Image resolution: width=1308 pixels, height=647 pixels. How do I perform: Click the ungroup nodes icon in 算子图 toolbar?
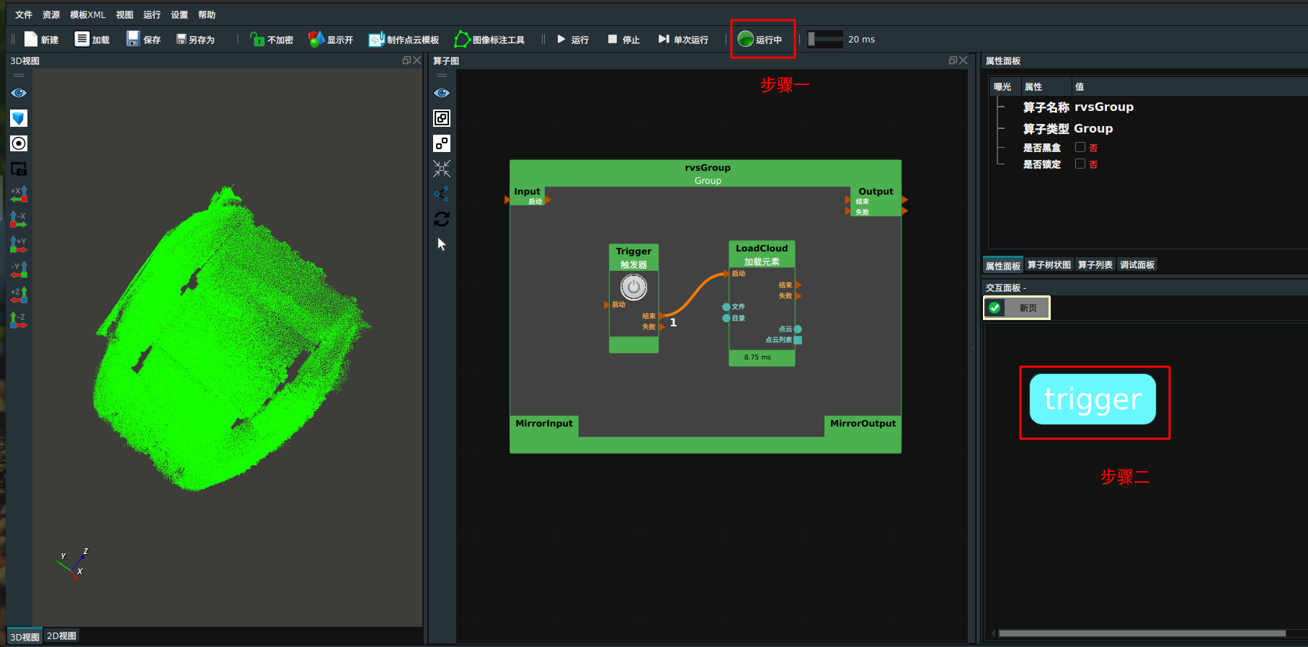[x=442, y=143]
